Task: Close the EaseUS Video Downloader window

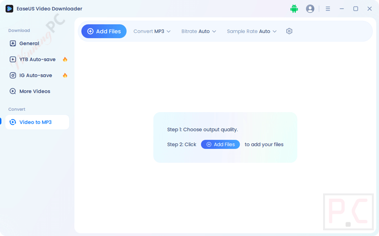Action: tap(370, 9)
